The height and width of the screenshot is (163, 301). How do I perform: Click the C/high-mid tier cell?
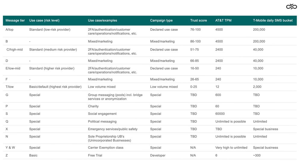(14, 50)
